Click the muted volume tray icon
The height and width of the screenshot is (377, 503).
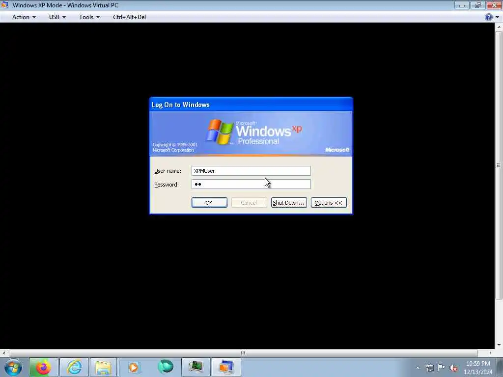[453, 368]
